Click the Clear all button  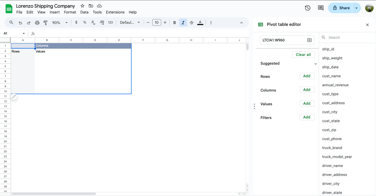coord(303,54)
